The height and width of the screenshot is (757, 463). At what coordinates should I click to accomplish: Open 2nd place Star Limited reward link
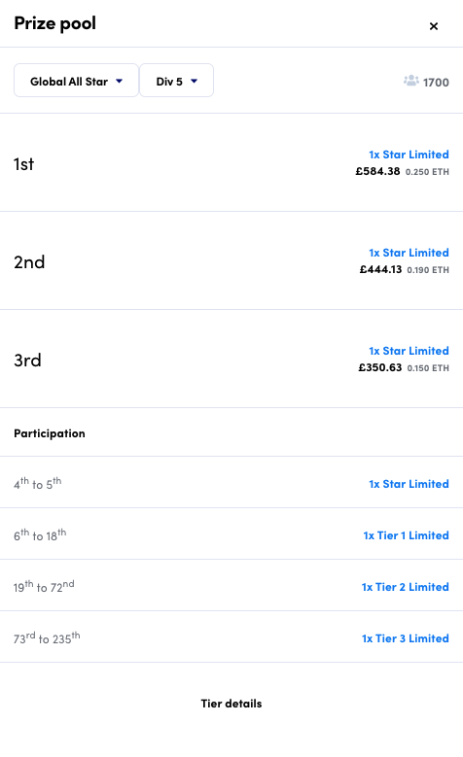(x=409, y=253)
